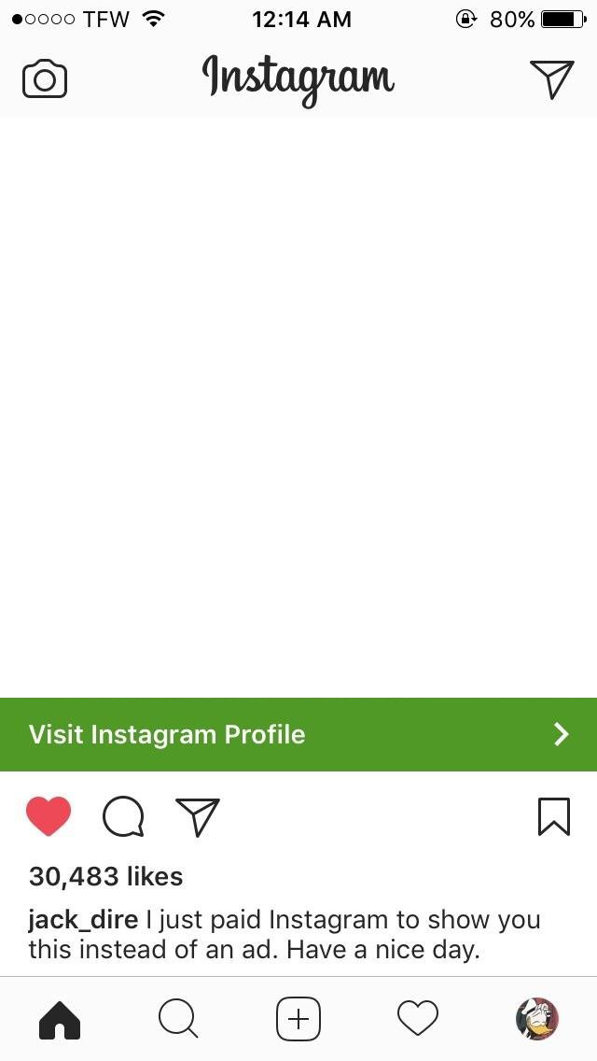Open comments using speech bubble icon
The width and height of the screenshot is (597, 1061).
(123, 816)
